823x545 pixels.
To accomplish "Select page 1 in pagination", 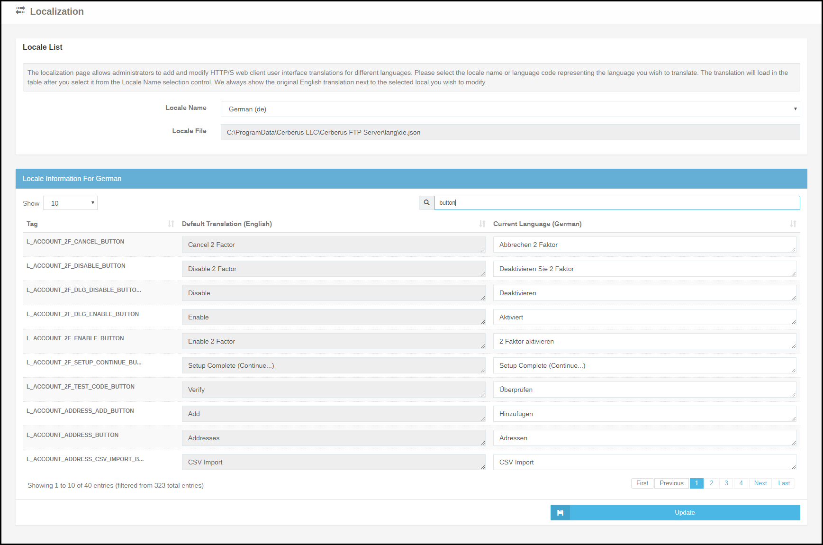I will point(696,483).
